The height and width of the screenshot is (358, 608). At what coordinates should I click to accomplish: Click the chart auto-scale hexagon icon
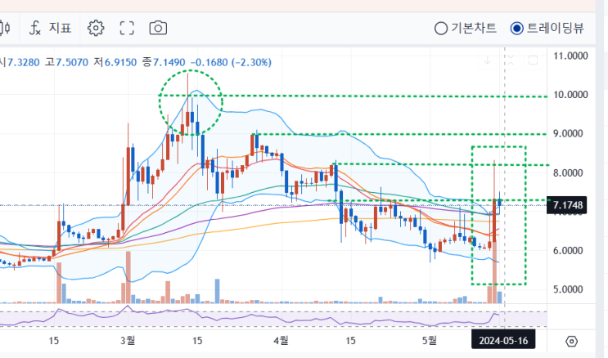571,342
